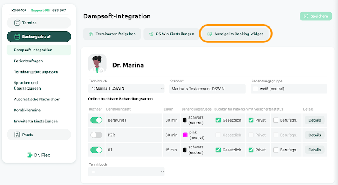This screenshot has width=338, height=185.
Task: Open Automatische Nachrichten
Action: [x=37, y=99]
